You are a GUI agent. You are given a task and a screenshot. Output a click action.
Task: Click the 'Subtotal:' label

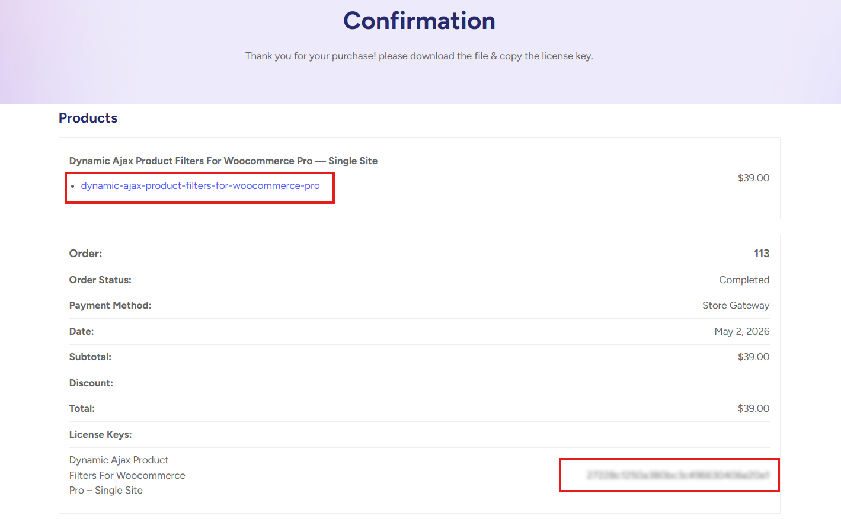pyautogui.click(x=90, y=357)
